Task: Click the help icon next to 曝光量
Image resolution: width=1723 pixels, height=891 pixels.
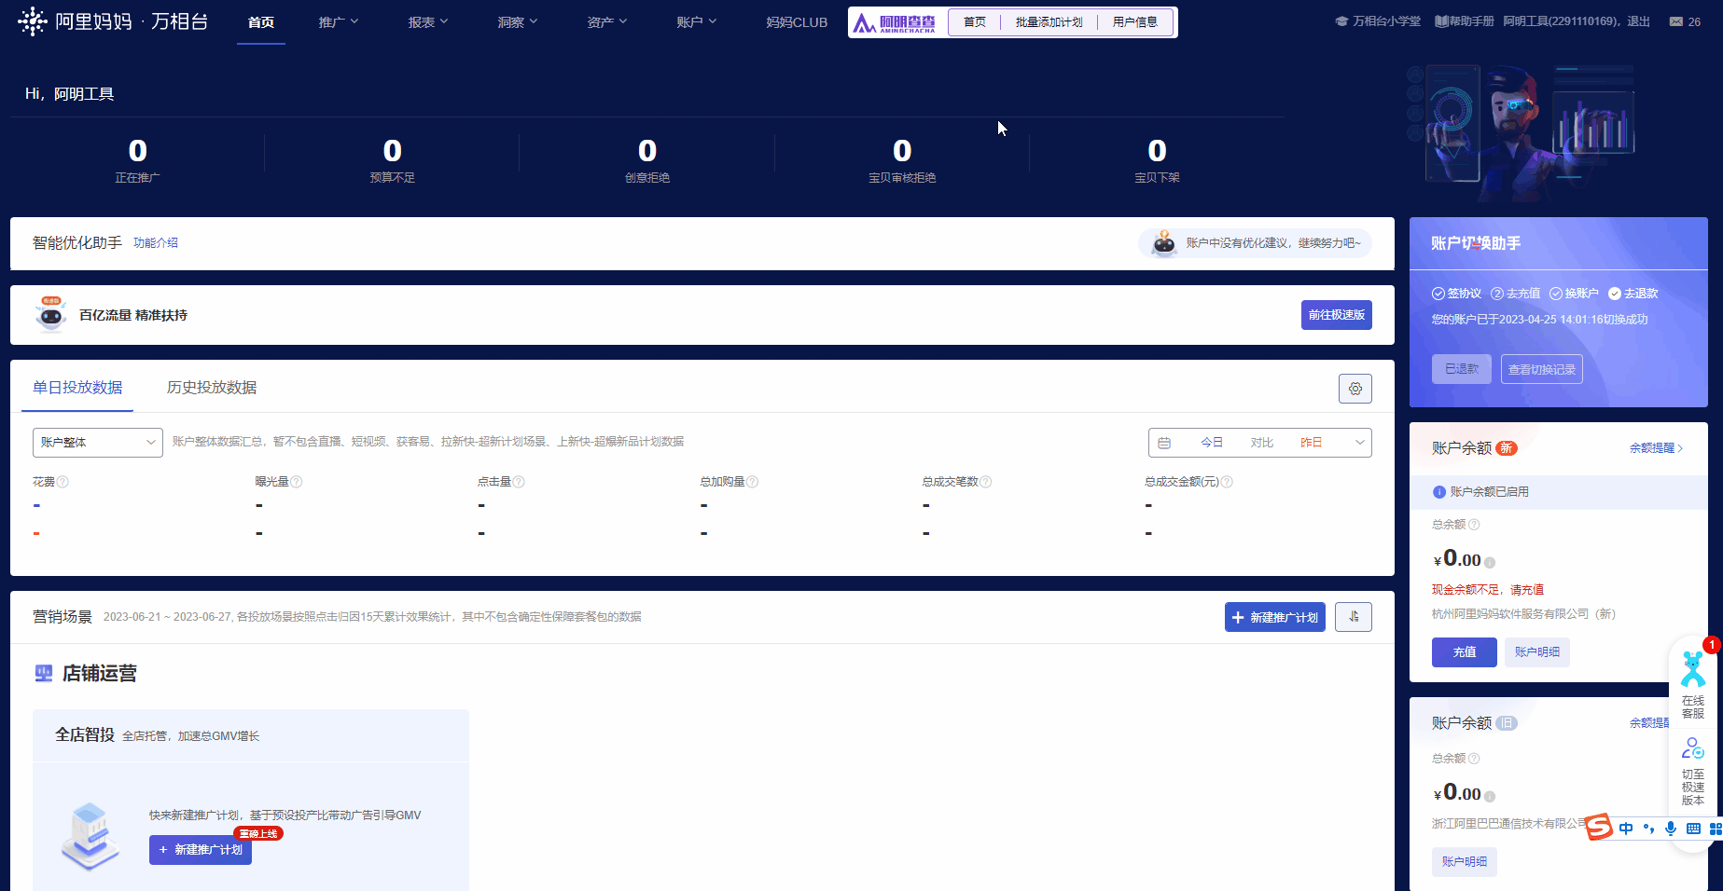Action: [x=296, y=482]
